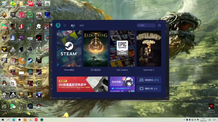The height and width of the screenshot is (122, 218).
Task: Select the Epic Games Store card
Action: coord(122,49)
